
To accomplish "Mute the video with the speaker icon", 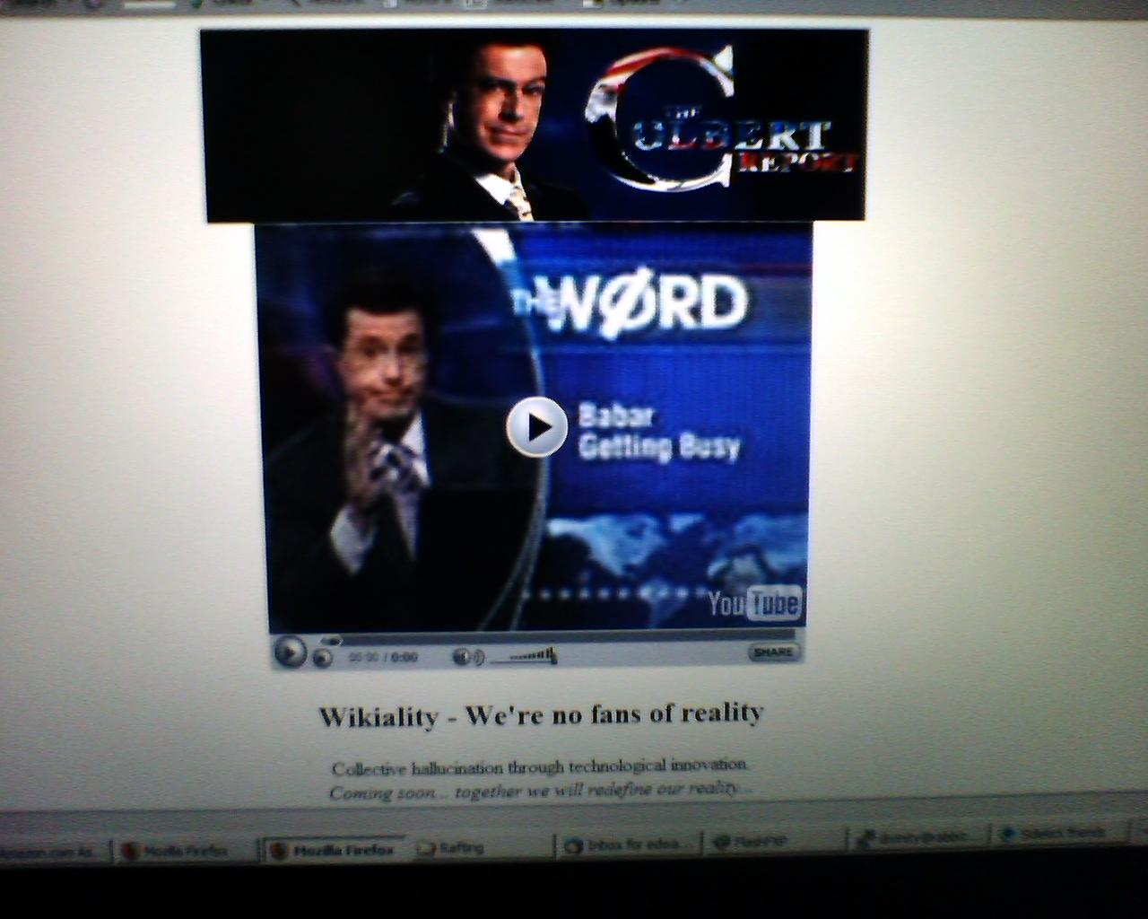I will [463, 657].
